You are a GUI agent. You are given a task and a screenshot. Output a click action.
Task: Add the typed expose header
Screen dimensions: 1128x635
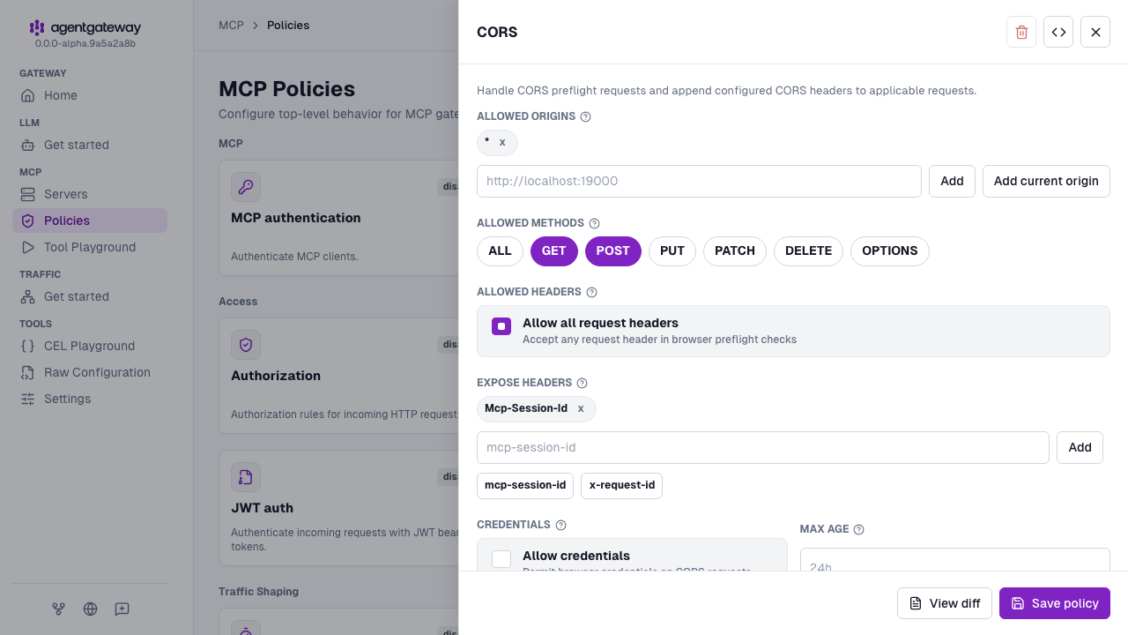coord(1080,447)
